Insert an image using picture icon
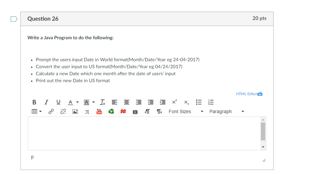Viewport: 332px width, 174px height. tap(75, 112)
